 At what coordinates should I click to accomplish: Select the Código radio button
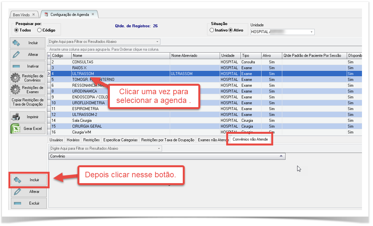click(x=39, y=30)
